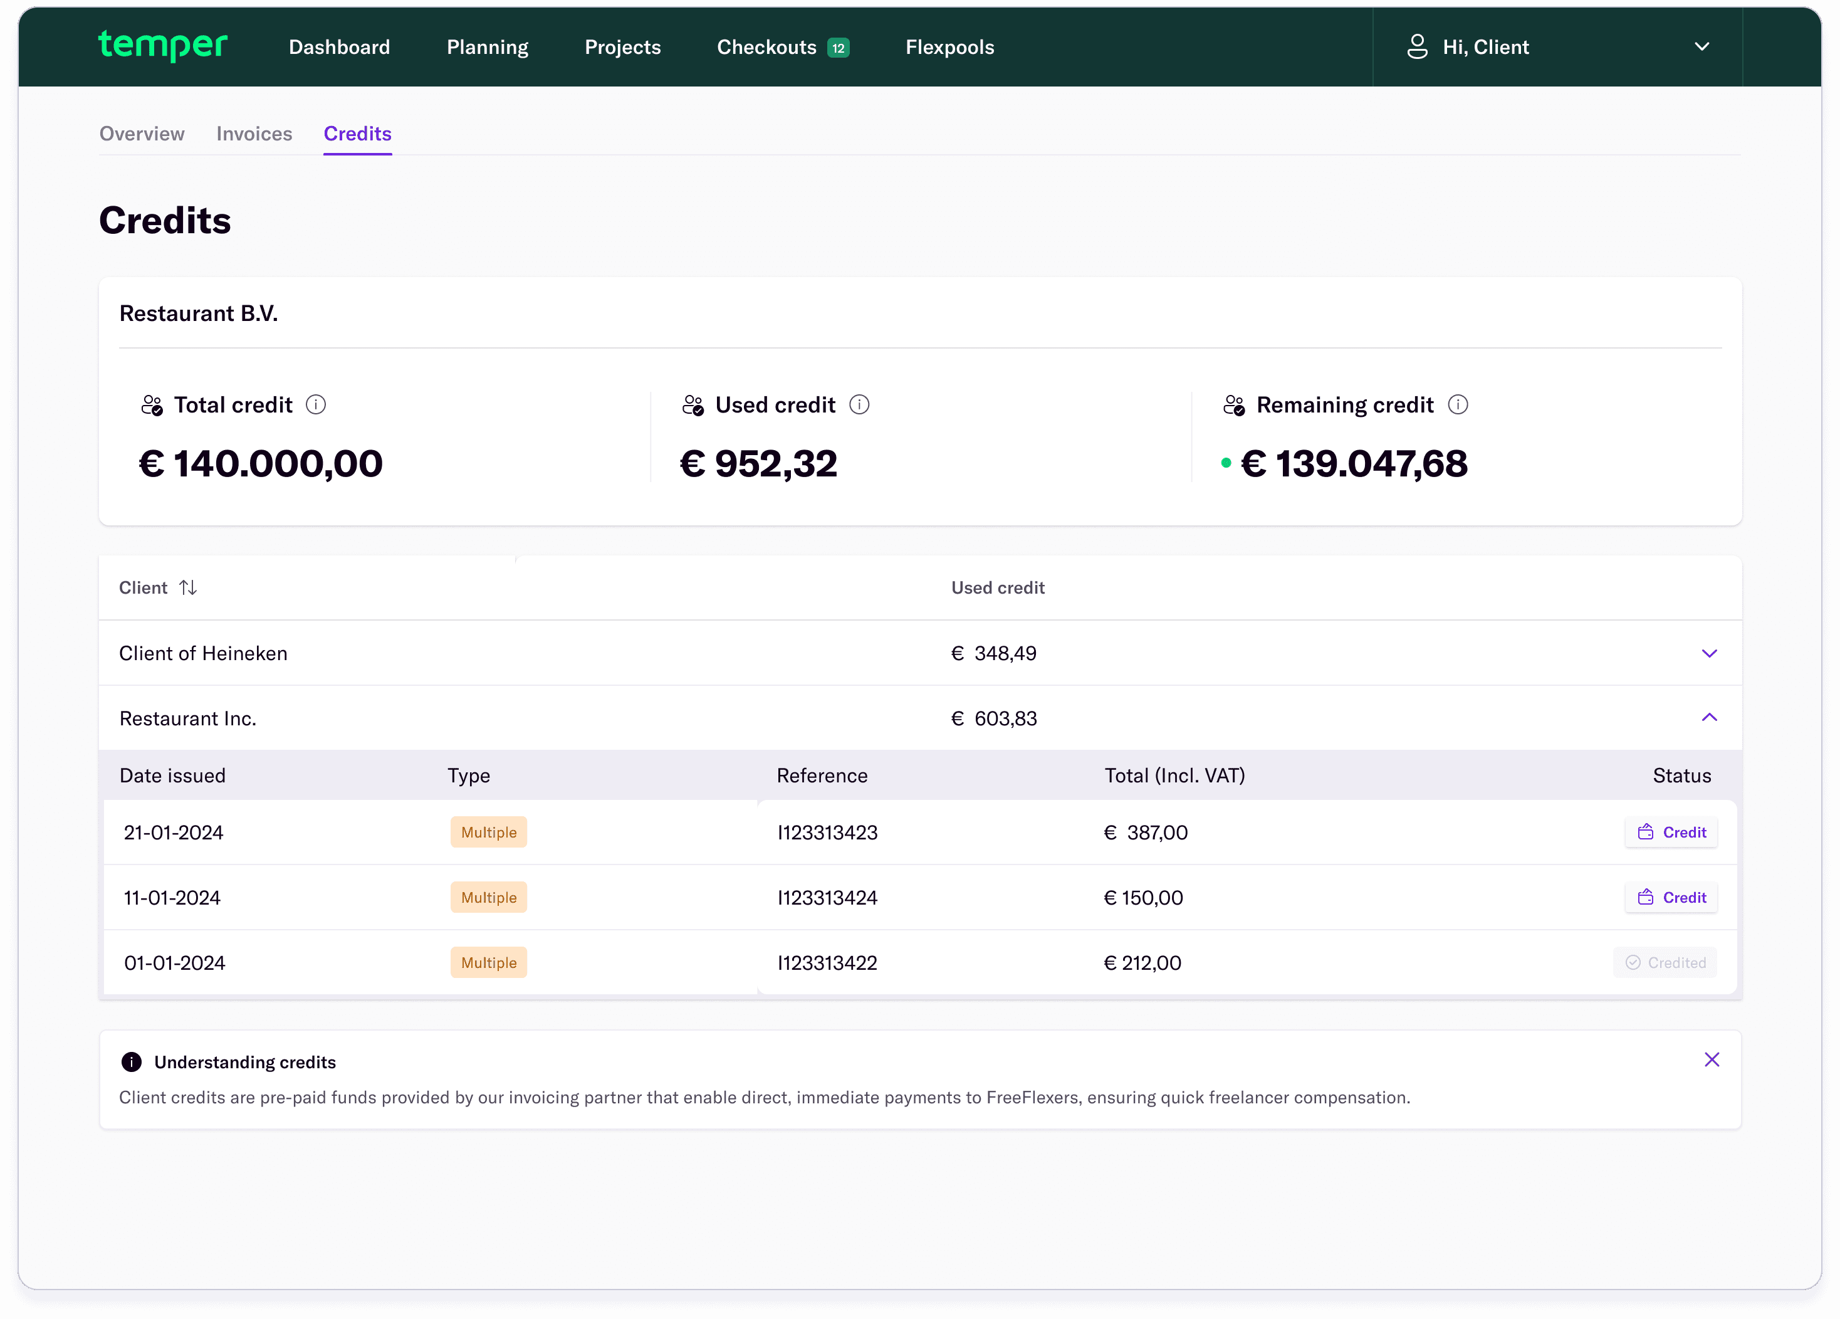Switch to the Overview tab
This screenshot has height=1319, width=1840.
pyautogui.click(x=142, y=134)
